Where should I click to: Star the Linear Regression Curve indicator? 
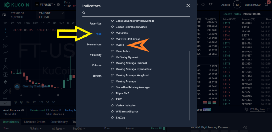pos(112,27)
